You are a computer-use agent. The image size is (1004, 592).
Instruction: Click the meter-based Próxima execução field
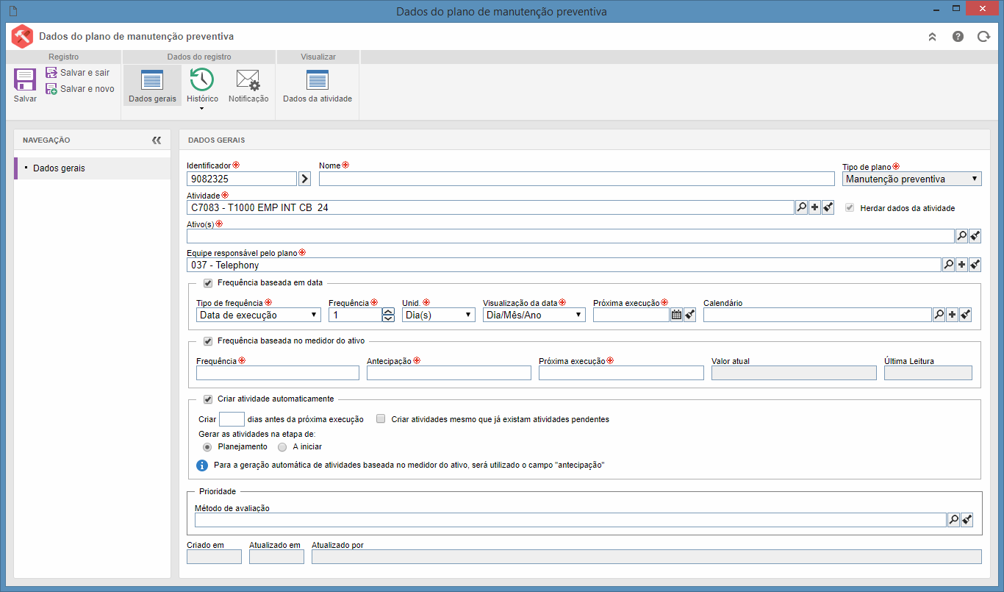point(621,373)
